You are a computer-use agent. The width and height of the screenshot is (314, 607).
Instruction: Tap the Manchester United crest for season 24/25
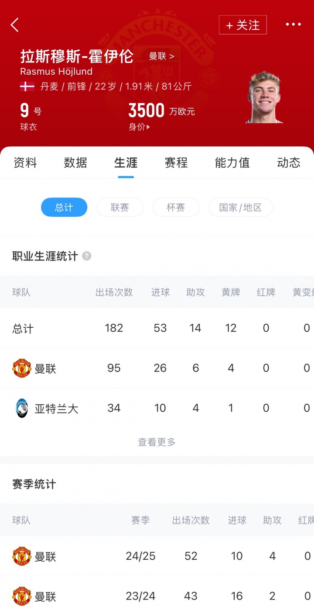[21, 556]
